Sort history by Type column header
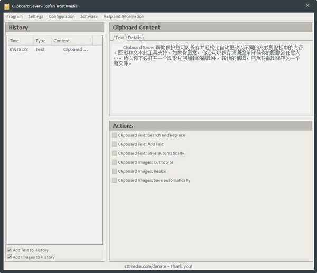Viewport: 317px width, 273px height. coord(42,41)
